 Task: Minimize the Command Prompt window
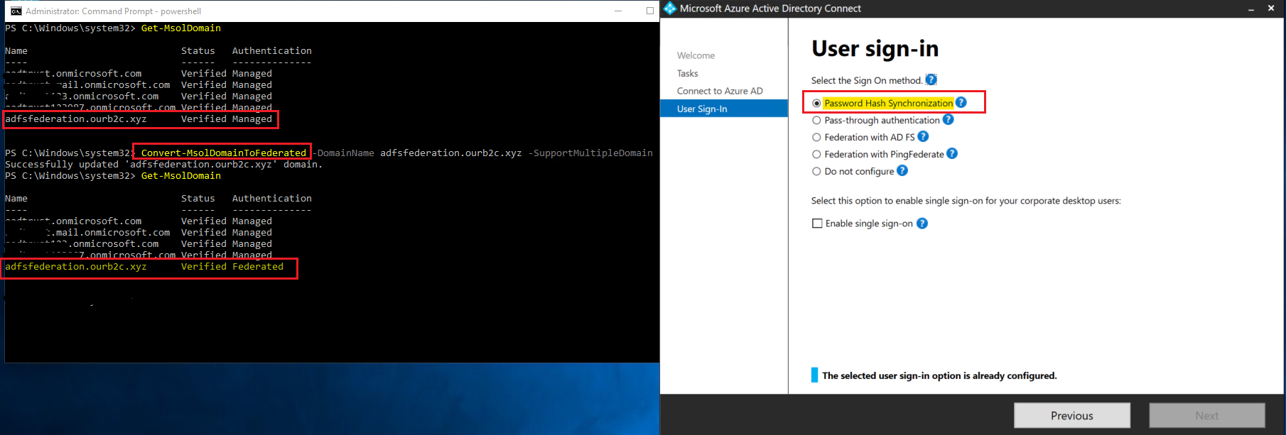pyautogui.click(x=618, y=11)
